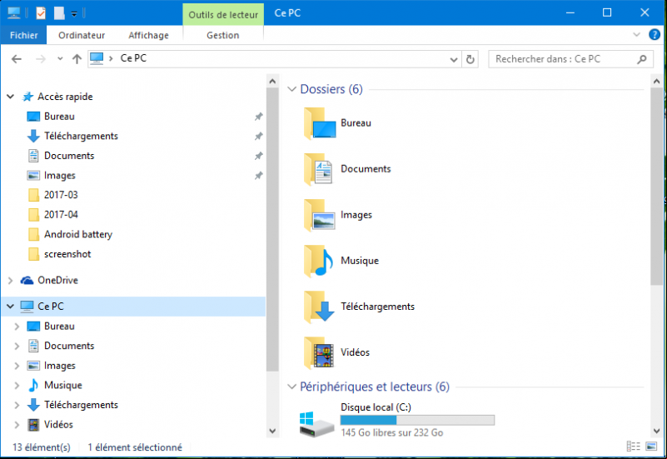This screenshot has width=667, height=459.
Task: Select the Outils de lecteur contextual tab
Action: (223, 14)
